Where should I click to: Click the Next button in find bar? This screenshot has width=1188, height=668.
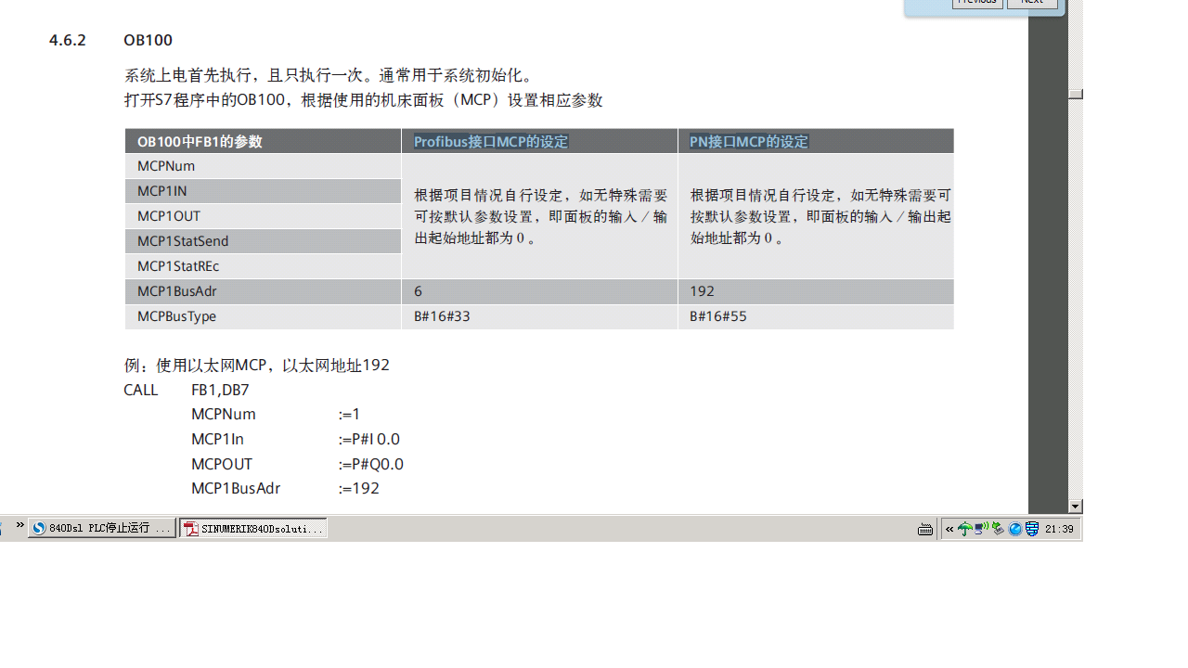coord(1032,3)
